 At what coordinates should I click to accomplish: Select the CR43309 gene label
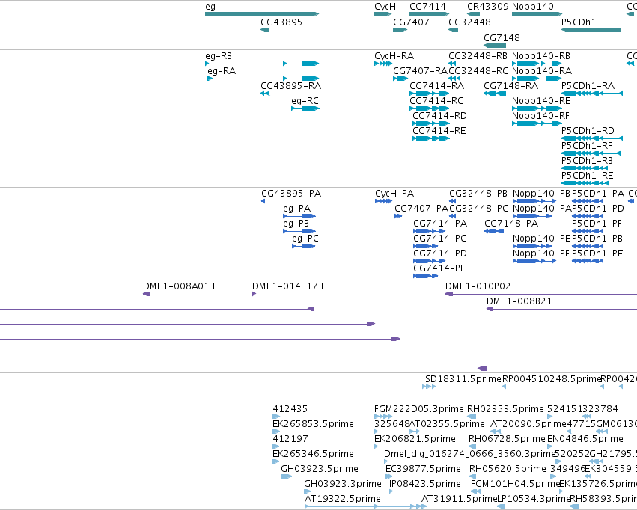(488, 7)
